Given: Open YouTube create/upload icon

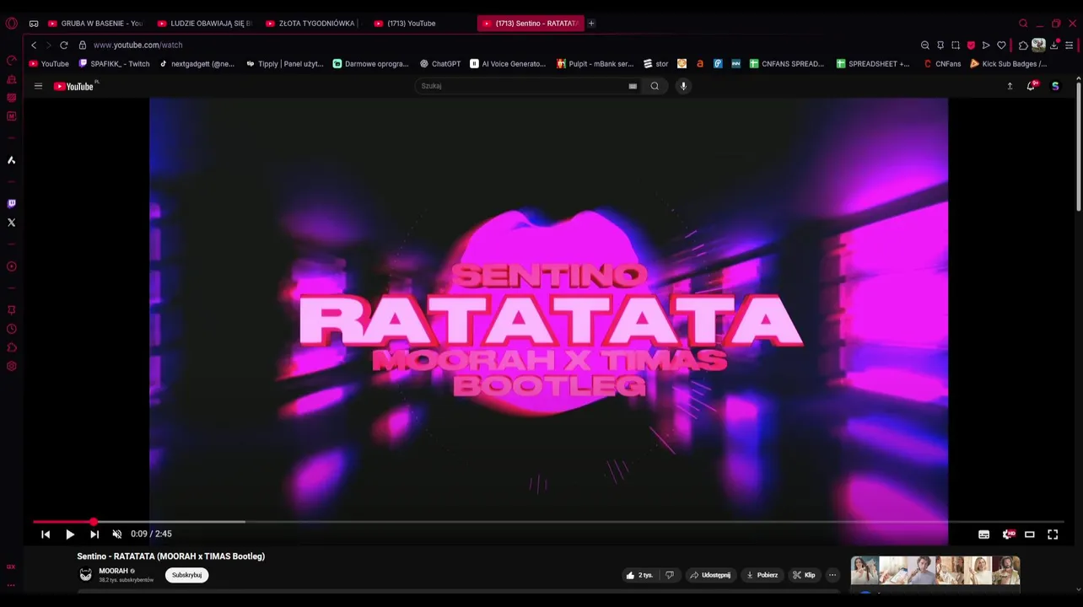Looking at the screenshot, I should pos(1010,86).
